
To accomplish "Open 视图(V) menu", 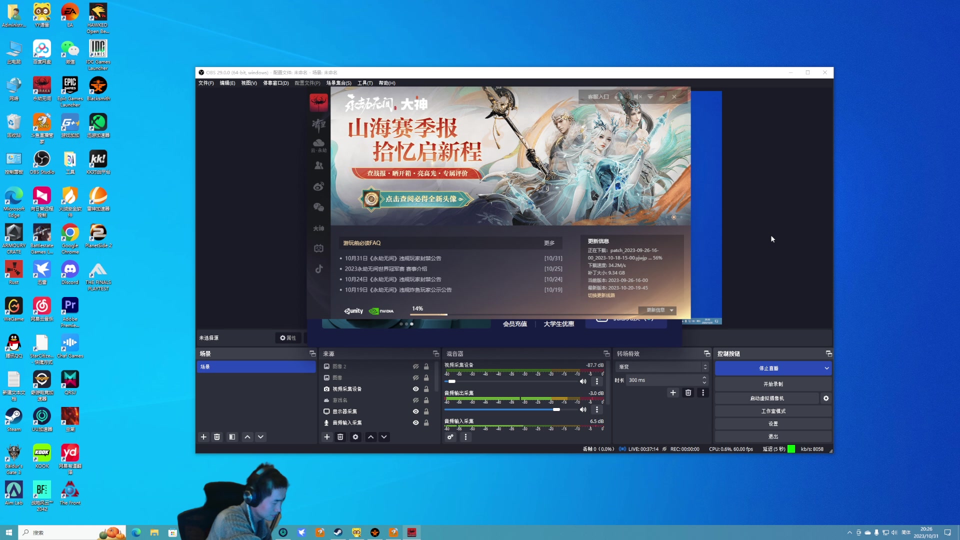I will pos(249,83).
